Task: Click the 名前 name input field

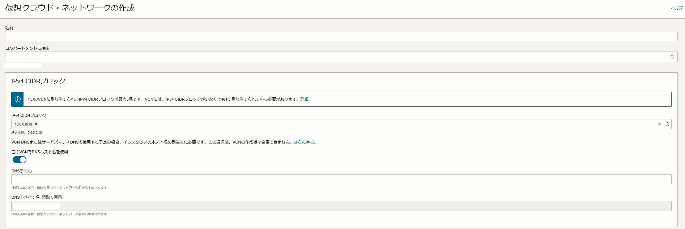Action: (341, 36)
